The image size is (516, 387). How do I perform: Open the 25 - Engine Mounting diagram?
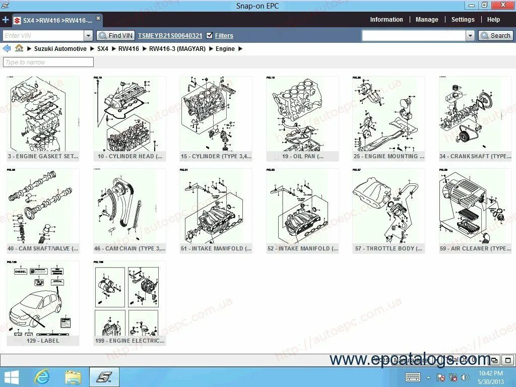389,119
